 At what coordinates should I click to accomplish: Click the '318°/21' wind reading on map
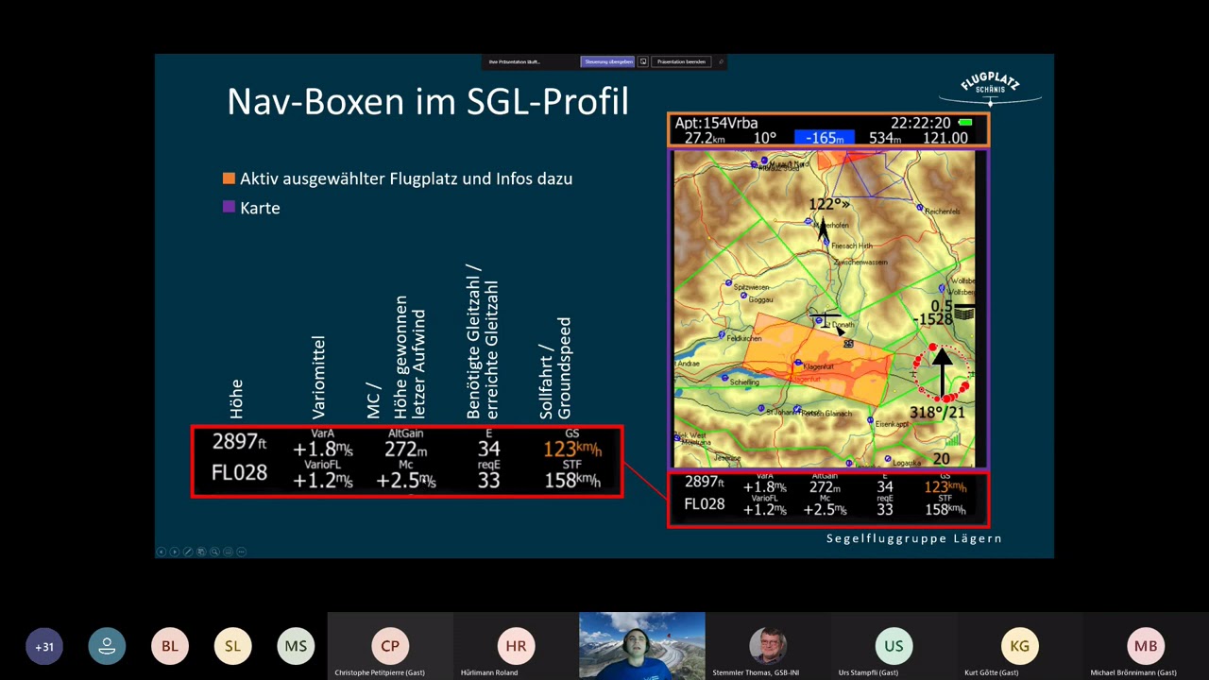(938, 413)
